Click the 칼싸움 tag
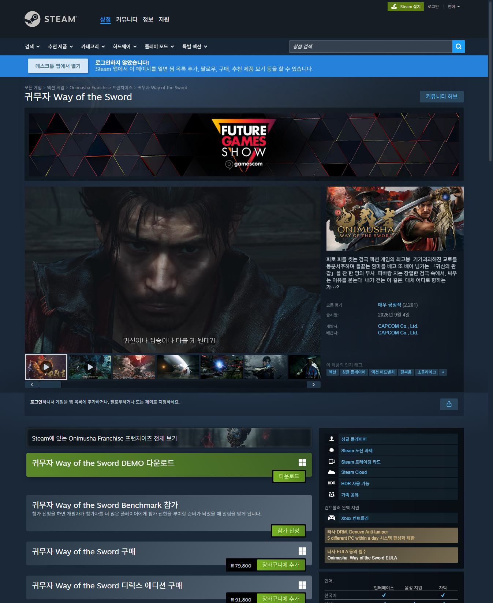493x603 pixels. click(406, 372)
